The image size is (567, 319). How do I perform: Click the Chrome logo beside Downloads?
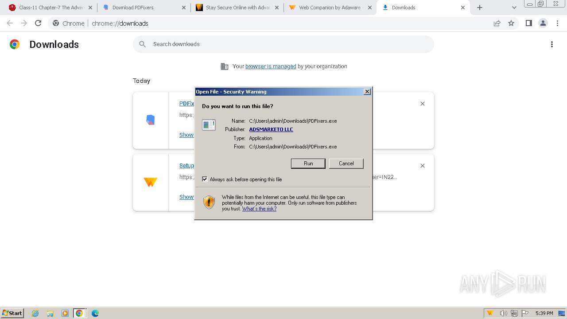[x=15, y=44]
